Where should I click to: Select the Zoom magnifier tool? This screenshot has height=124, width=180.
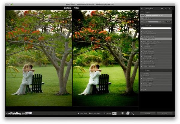point(132,113)
